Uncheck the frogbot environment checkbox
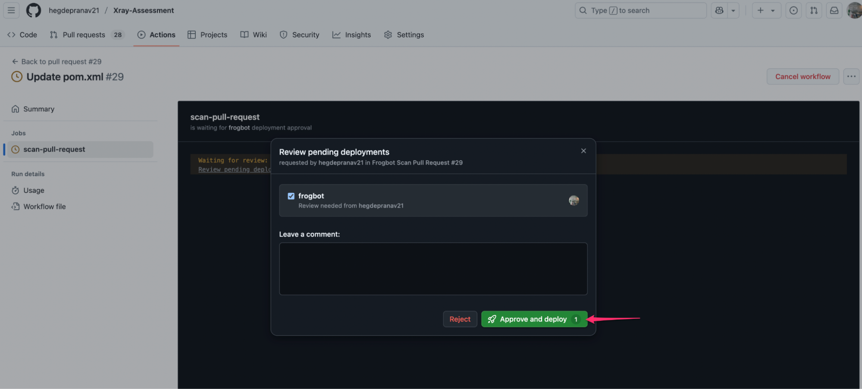Viewport: 862px width, 389px height. click(x=291, y=196)
